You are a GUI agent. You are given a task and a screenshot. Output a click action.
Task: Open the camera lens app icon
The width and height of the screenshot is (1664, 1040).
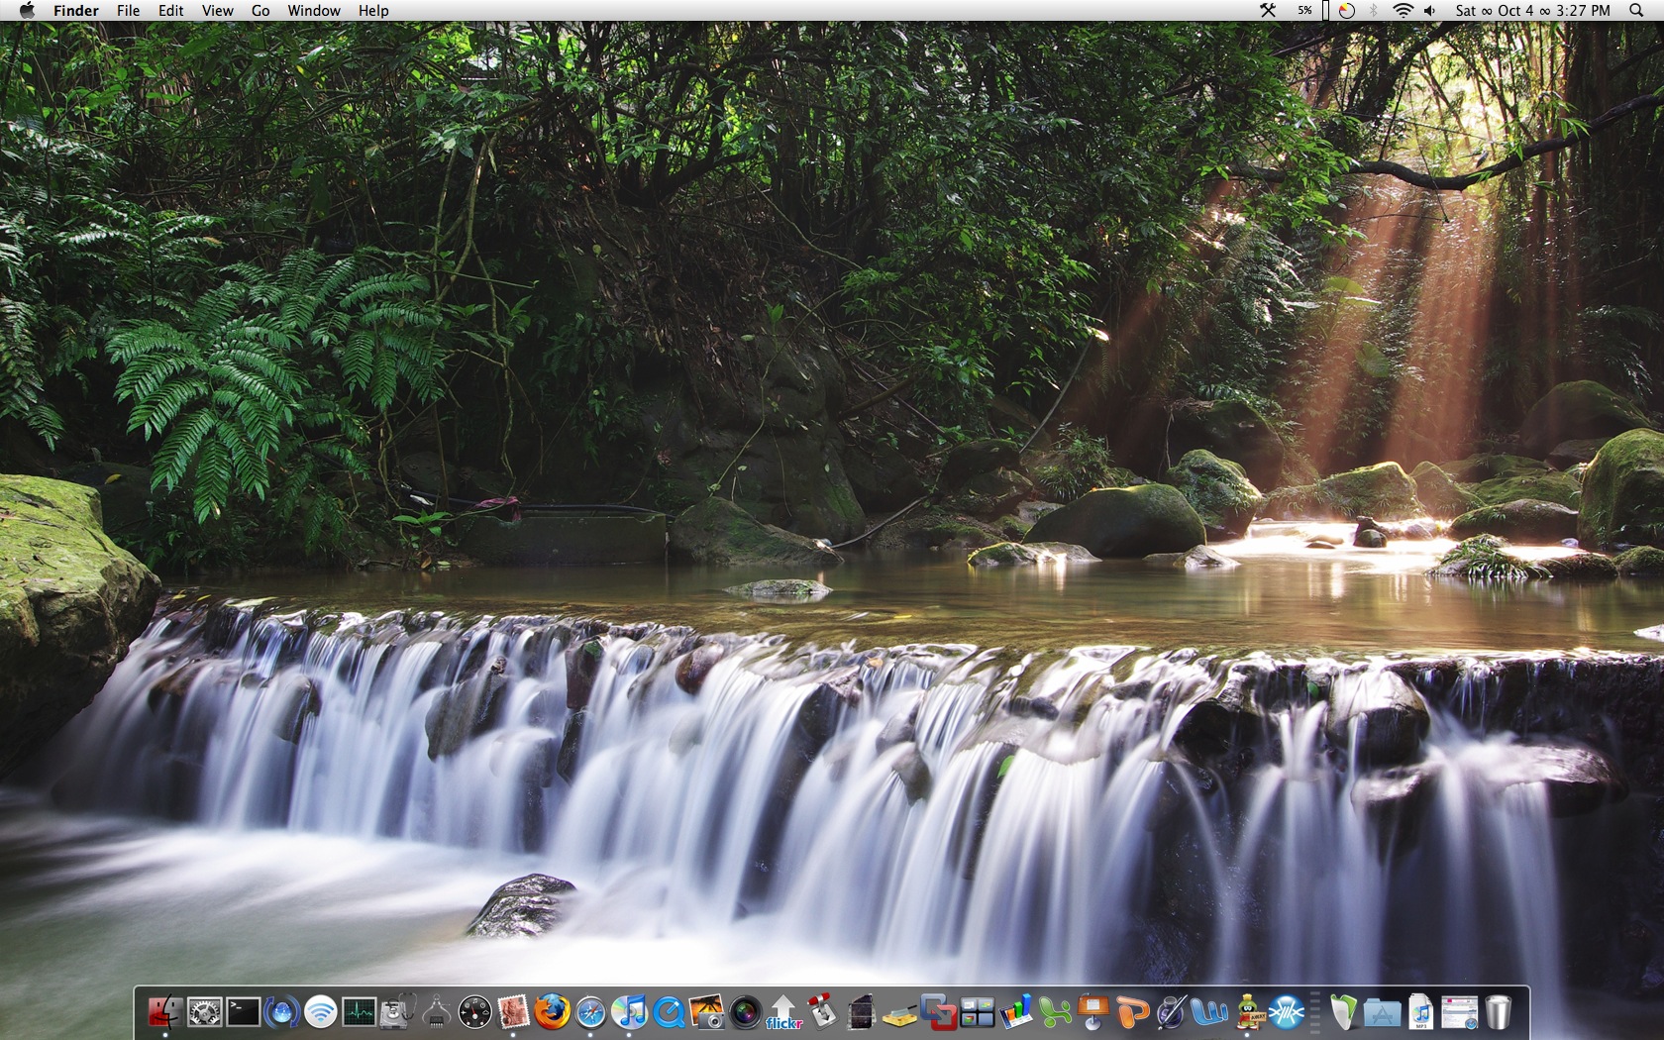(x=746, y=1011)
